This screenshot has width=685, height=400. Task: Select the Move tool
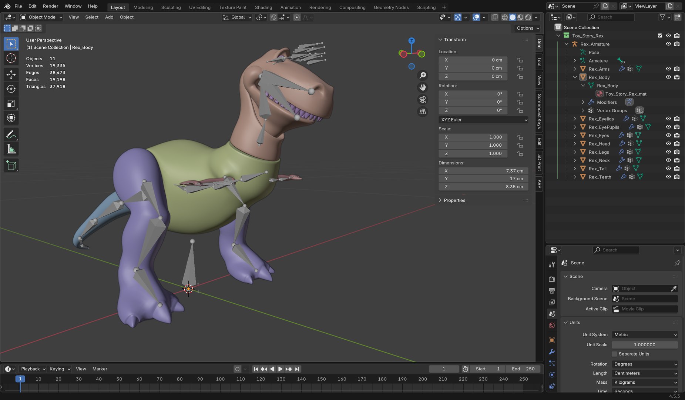click(11, 74)
